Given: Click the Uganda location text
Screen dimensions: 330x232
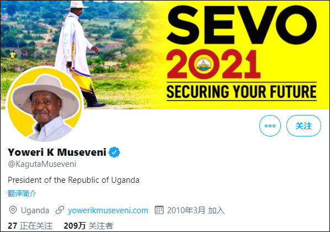Looking at the screenshot, I should click(x=35, y=210).
